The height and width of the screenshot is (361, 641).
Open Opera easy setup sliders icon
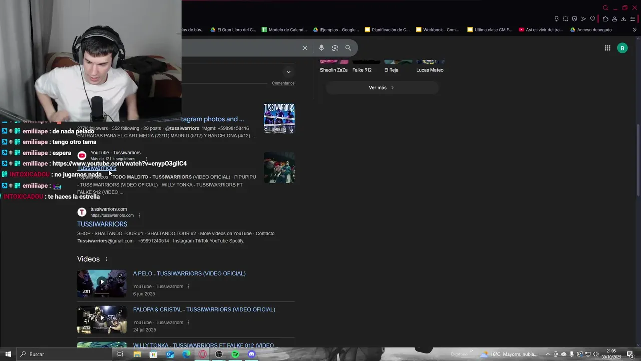point(632,19)
